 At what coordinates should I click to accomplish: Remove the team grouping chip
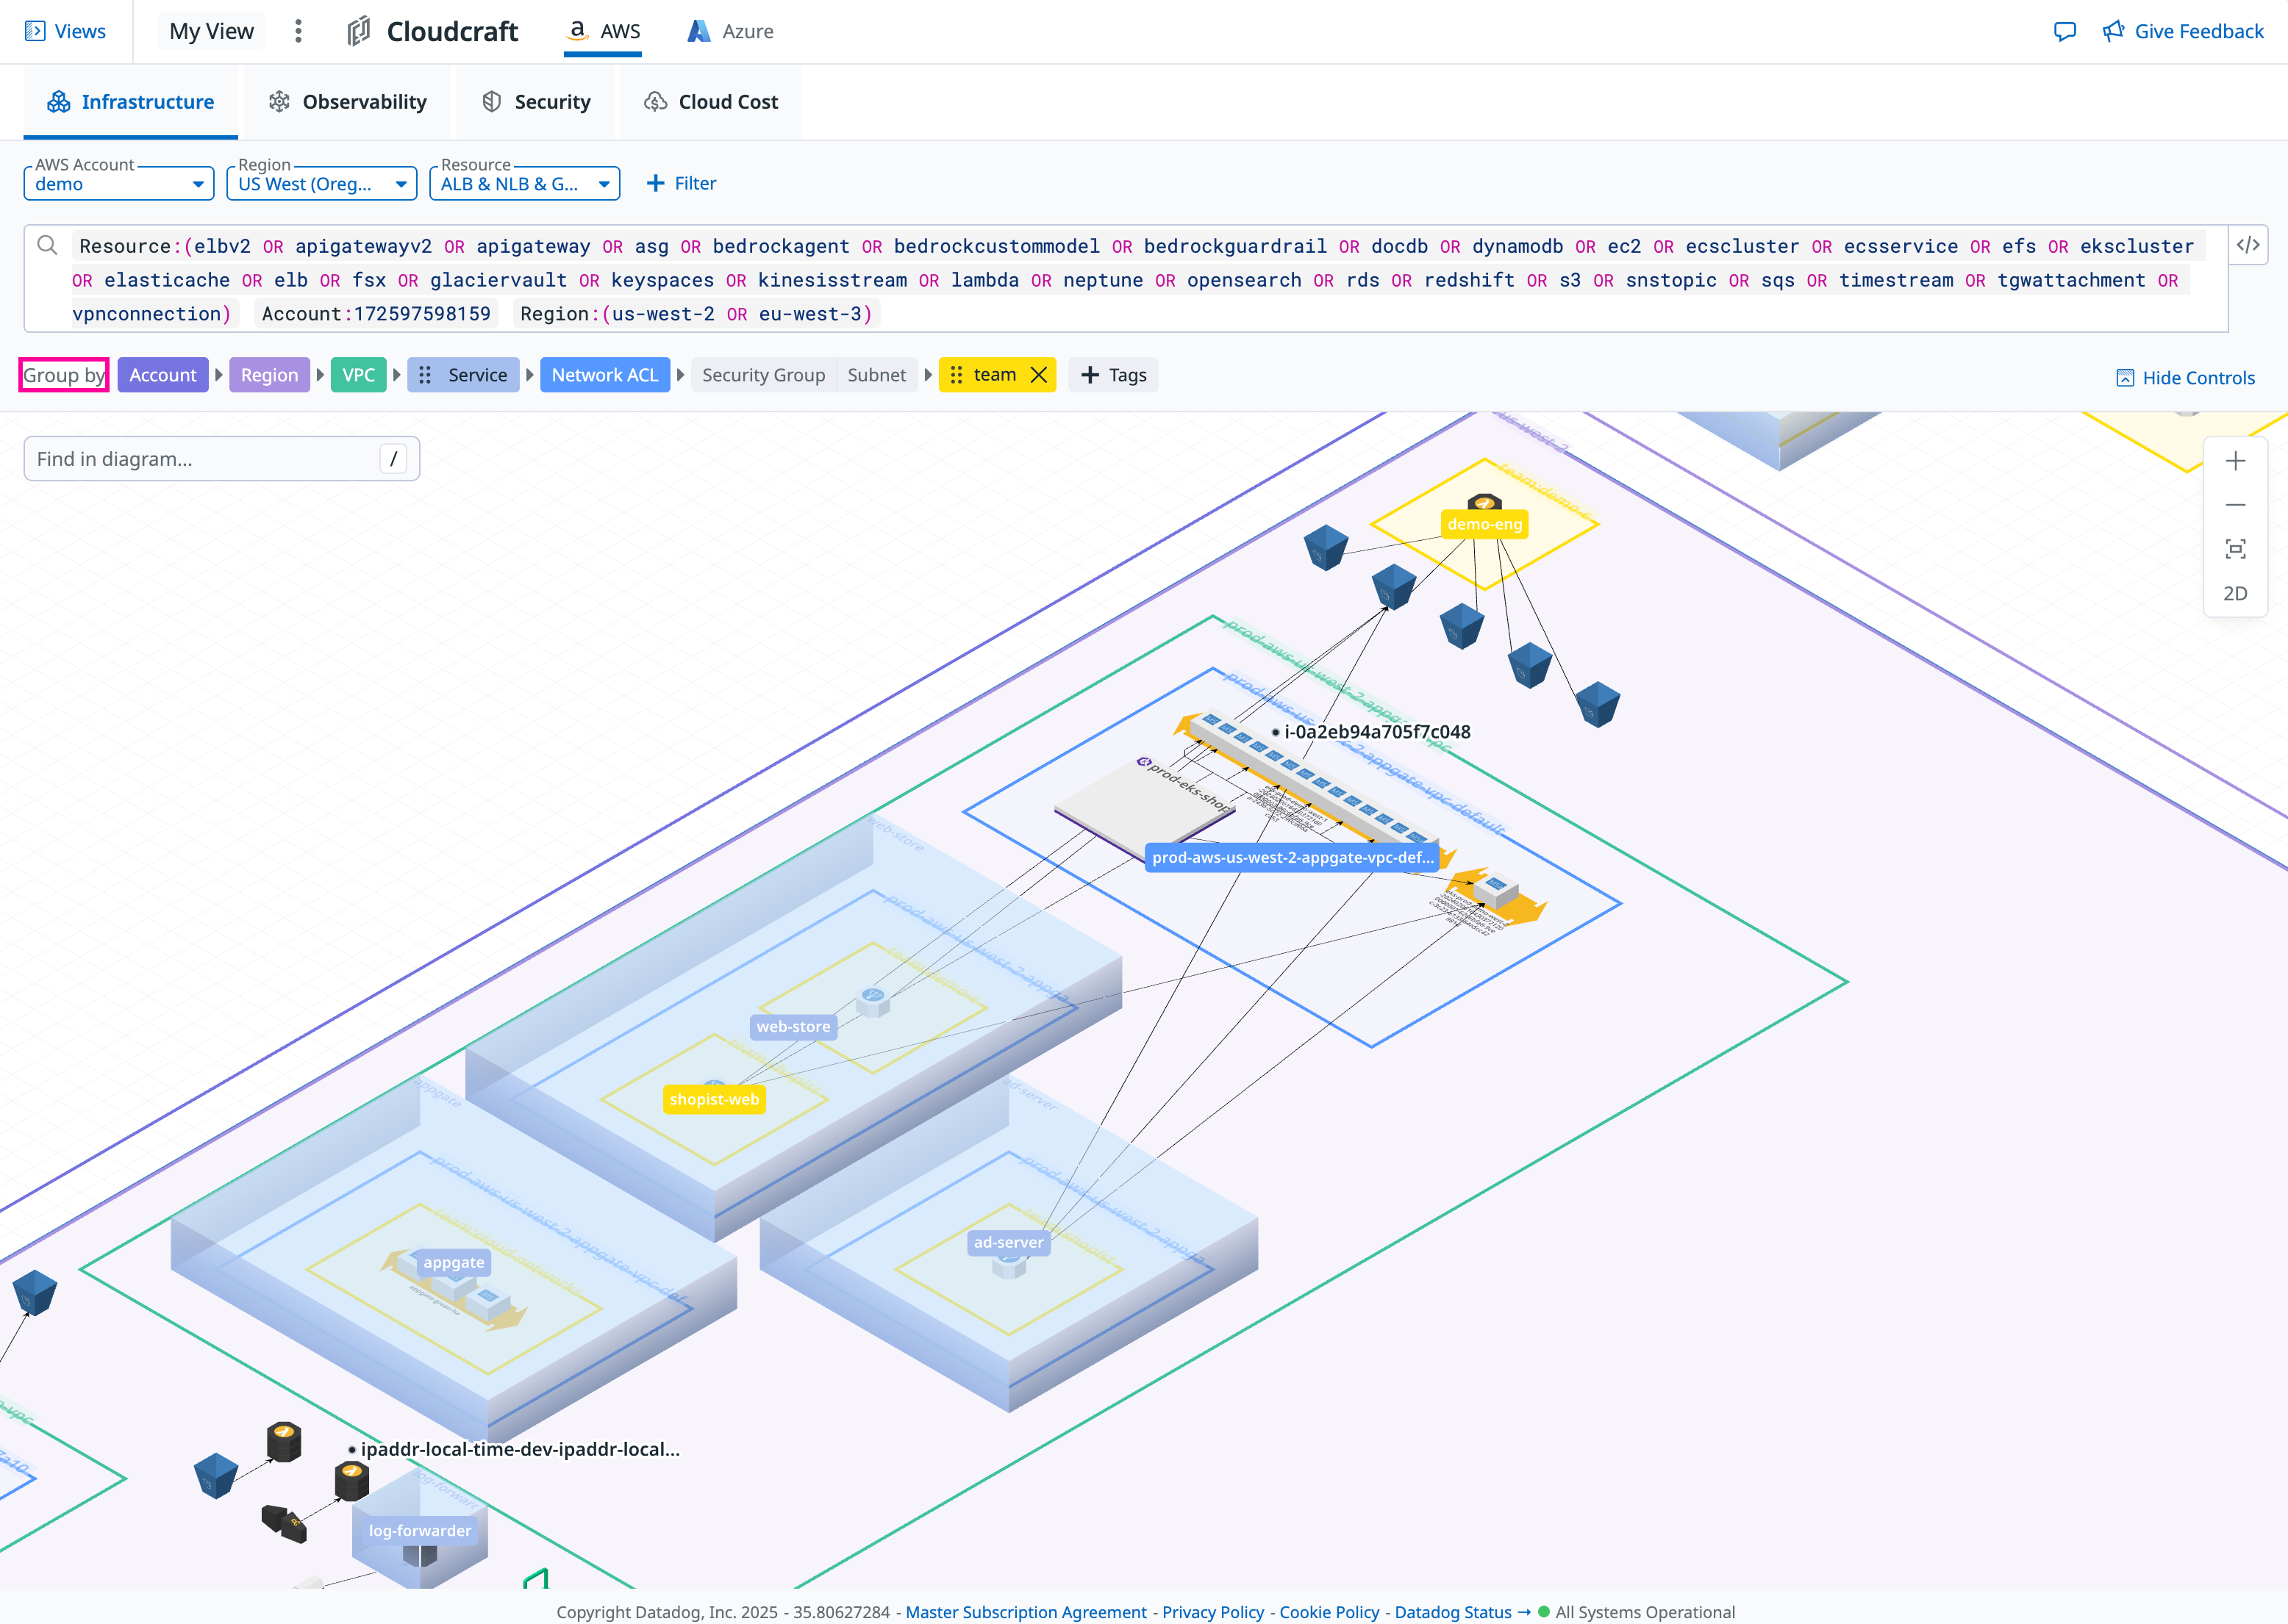[1038, 375]
